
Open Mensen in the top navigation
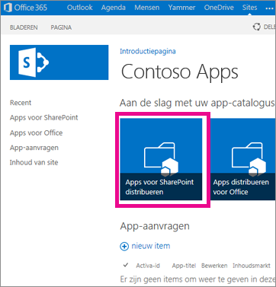point(147,8)
